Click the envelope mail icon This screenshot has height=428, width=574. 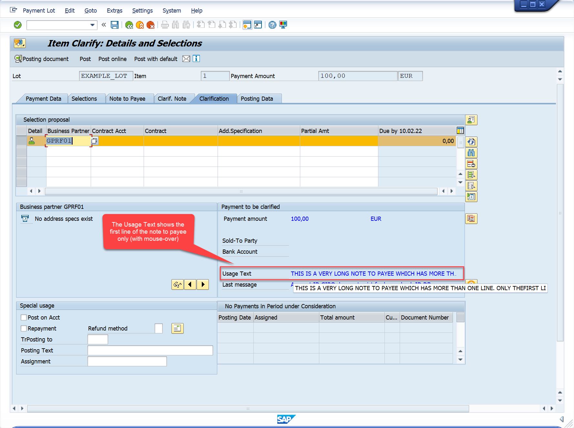186,59
